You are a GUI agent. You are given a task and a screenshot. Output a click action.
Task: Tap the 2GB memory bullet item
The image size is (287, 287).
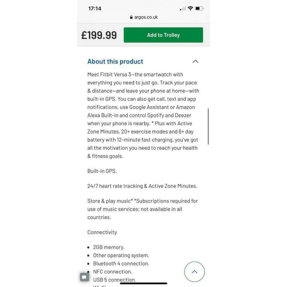tap(109, 247)
